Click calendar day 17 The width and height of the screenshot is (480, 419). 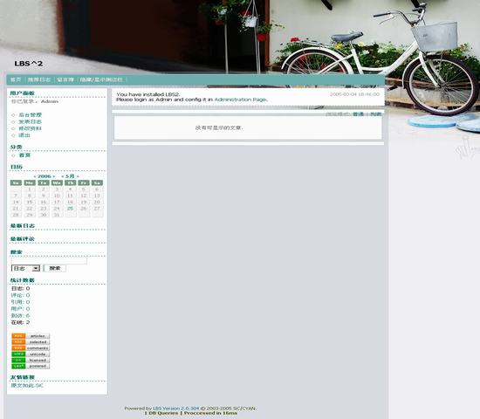pos(57,203)
